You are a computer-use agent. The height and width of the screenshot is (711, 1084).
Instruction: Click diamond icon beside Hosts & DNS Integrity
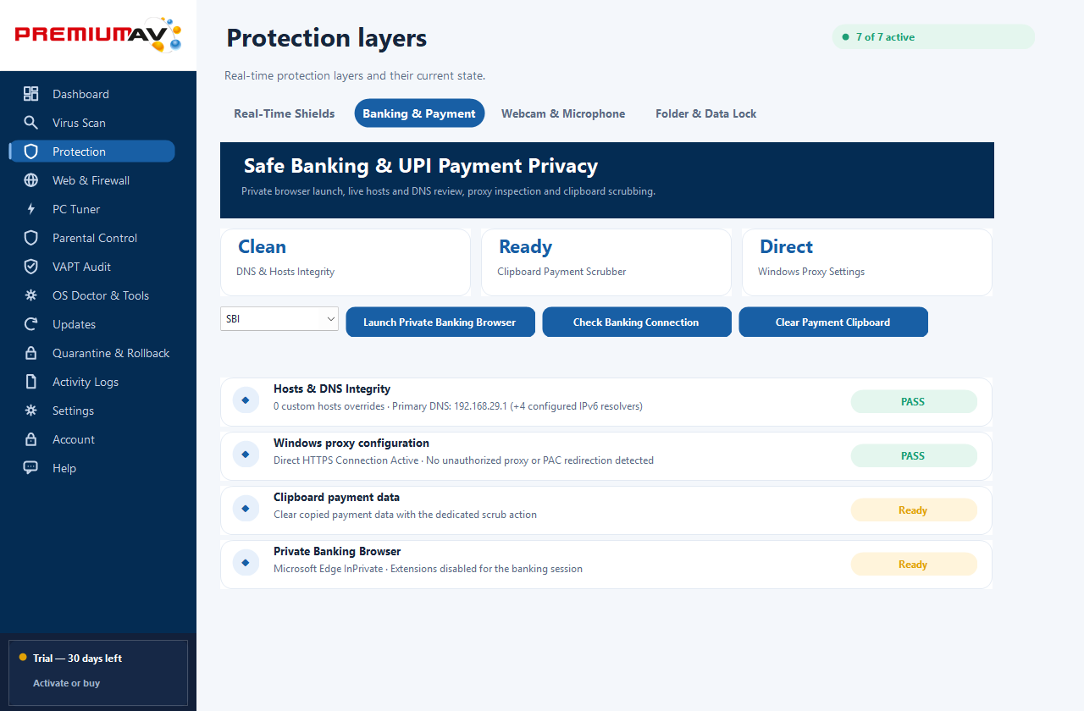pos(246,400)
